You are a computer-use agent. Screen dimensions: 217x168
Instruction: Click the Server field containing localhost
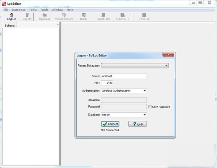[124, 76]
